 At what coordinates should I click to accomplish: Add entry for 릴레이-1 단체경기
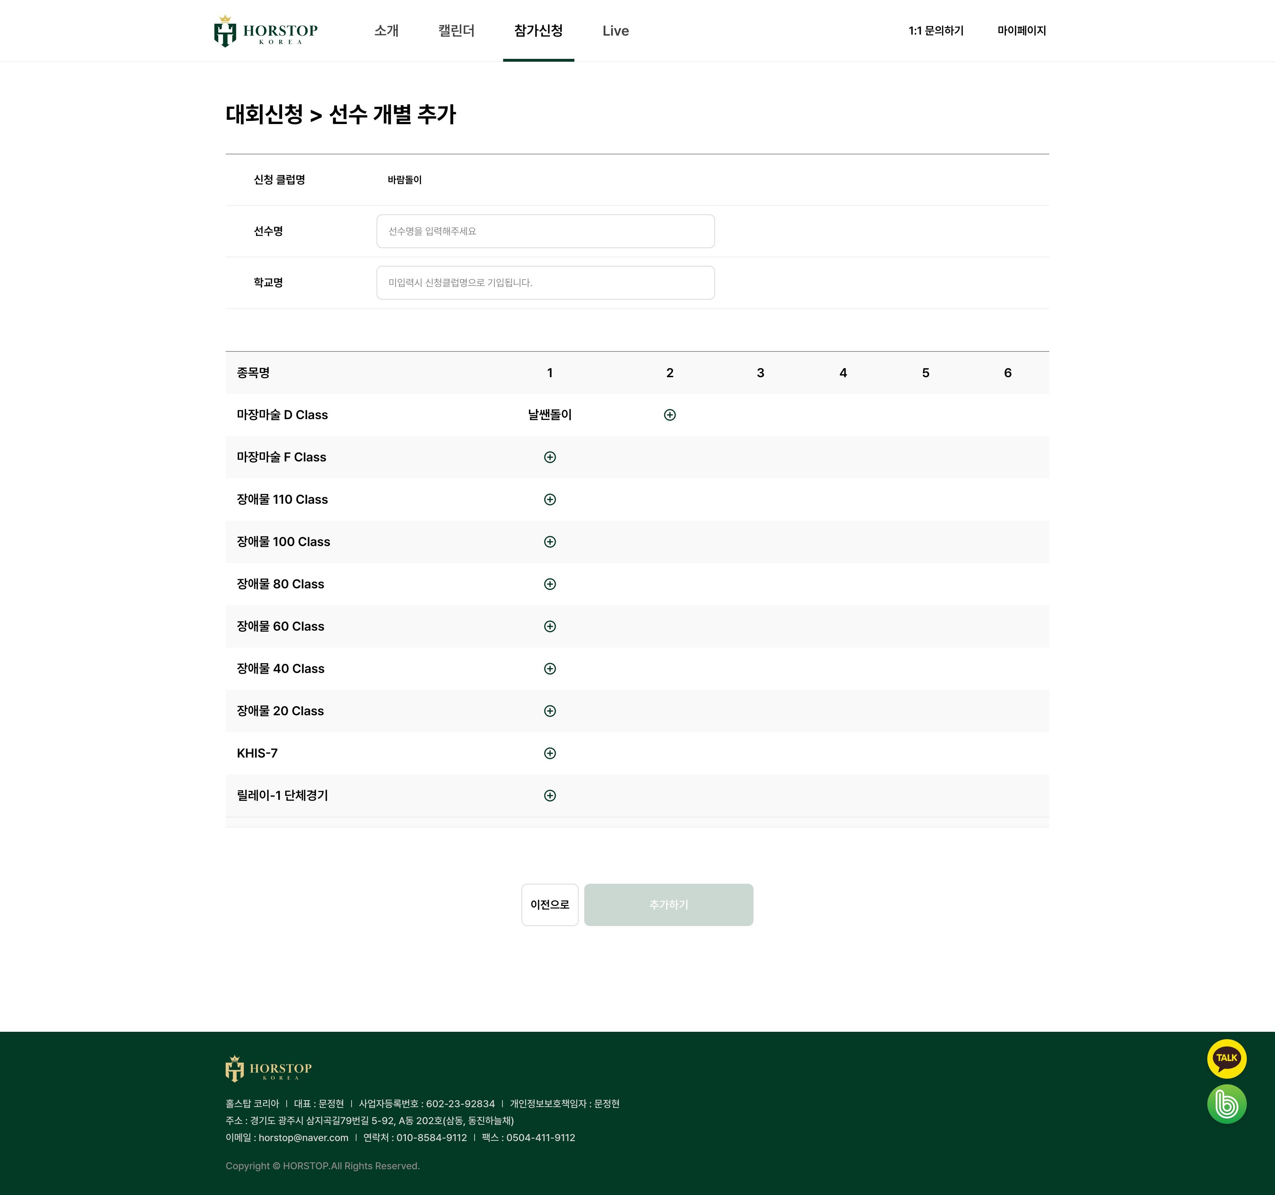pyautogui.click(x=550, y=796)
